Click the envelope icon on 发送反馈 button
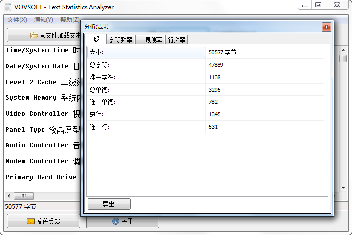 pos(30,221)
